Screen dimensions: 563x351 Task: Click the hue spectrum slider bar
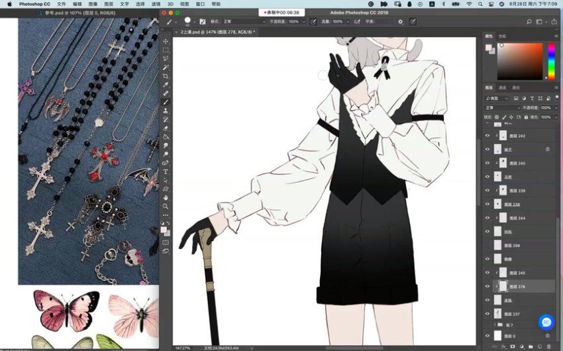pos(551,62)
